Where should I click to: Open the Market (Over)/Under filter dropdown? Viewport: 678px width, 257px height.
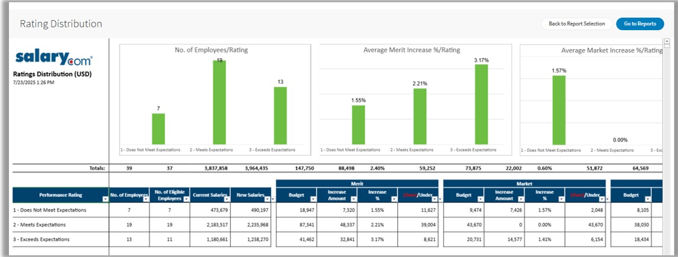(602, 199)
